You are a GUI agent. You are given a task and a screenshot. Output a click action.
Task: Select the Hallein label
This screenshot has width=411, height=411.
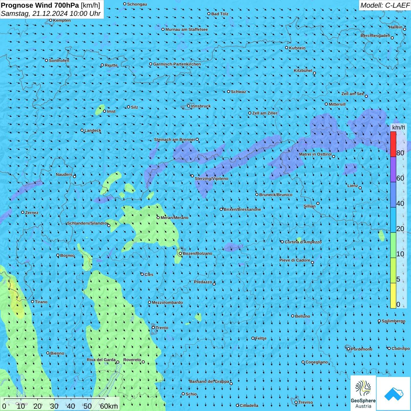pos(395,27)
